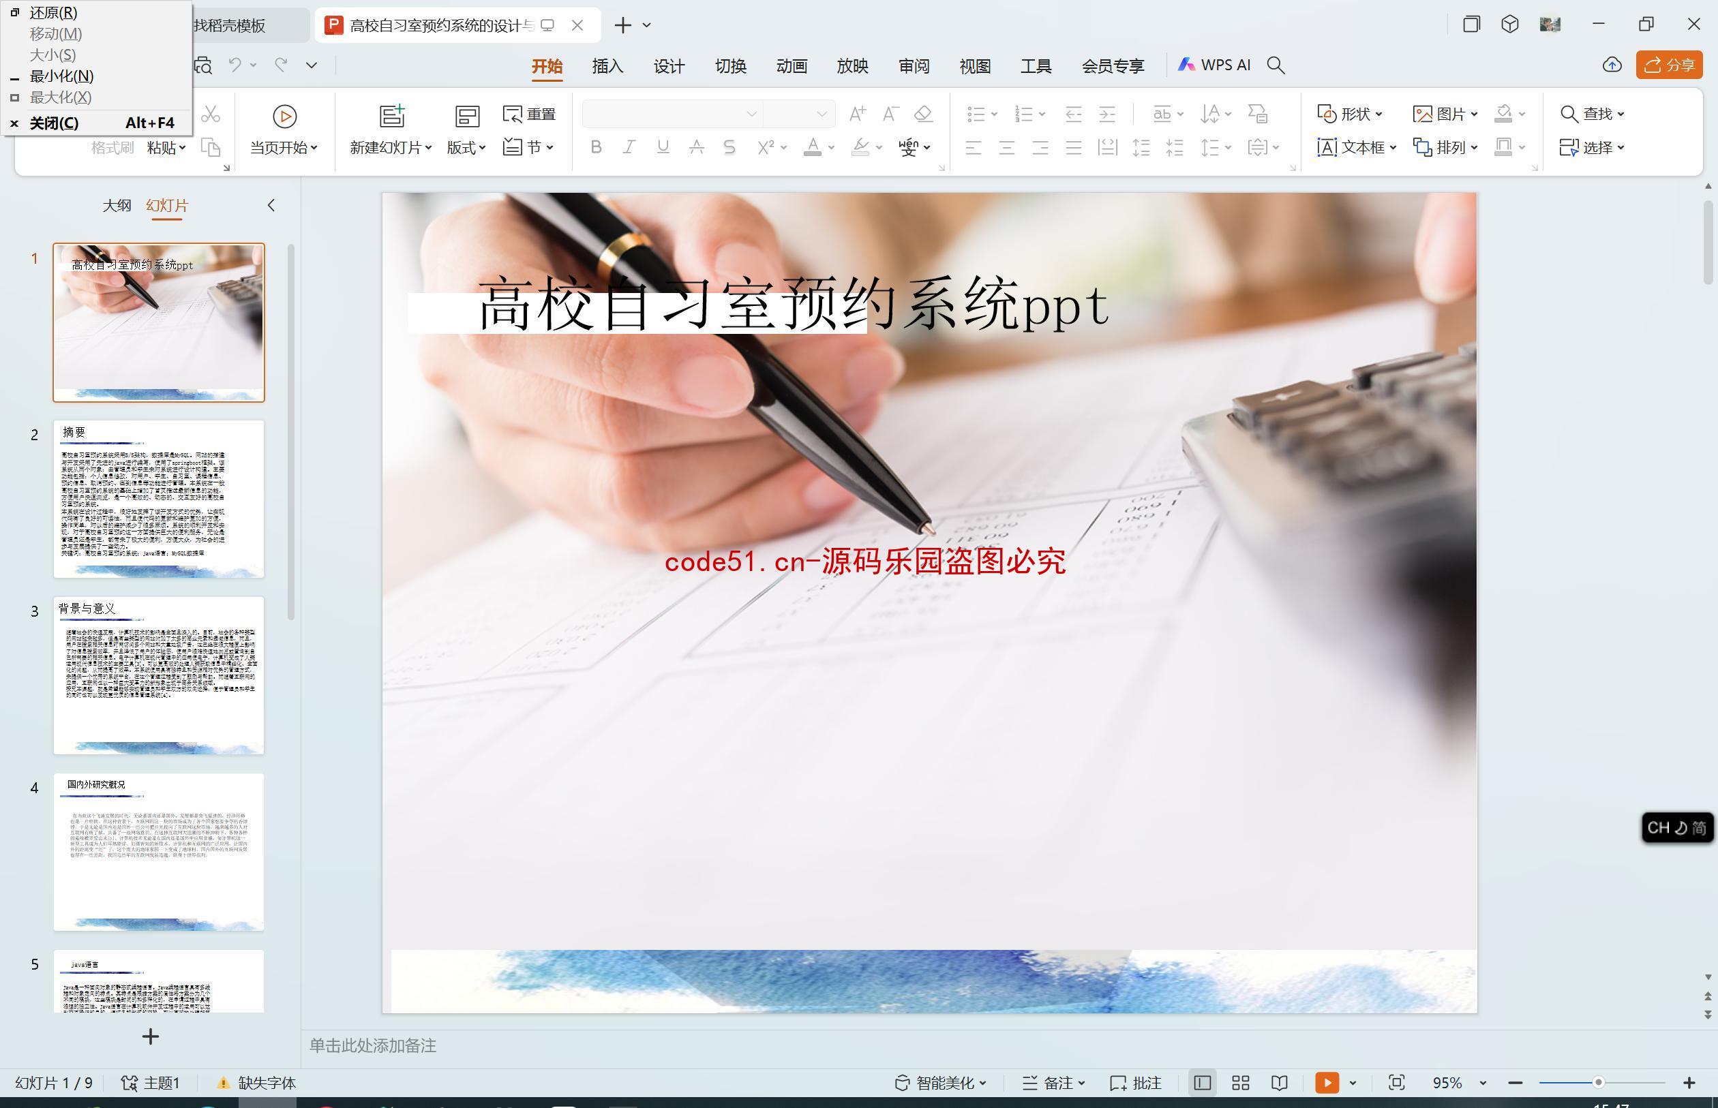Toggle Bold formatting
The image size is (1718, 1108).
point(596,147)
